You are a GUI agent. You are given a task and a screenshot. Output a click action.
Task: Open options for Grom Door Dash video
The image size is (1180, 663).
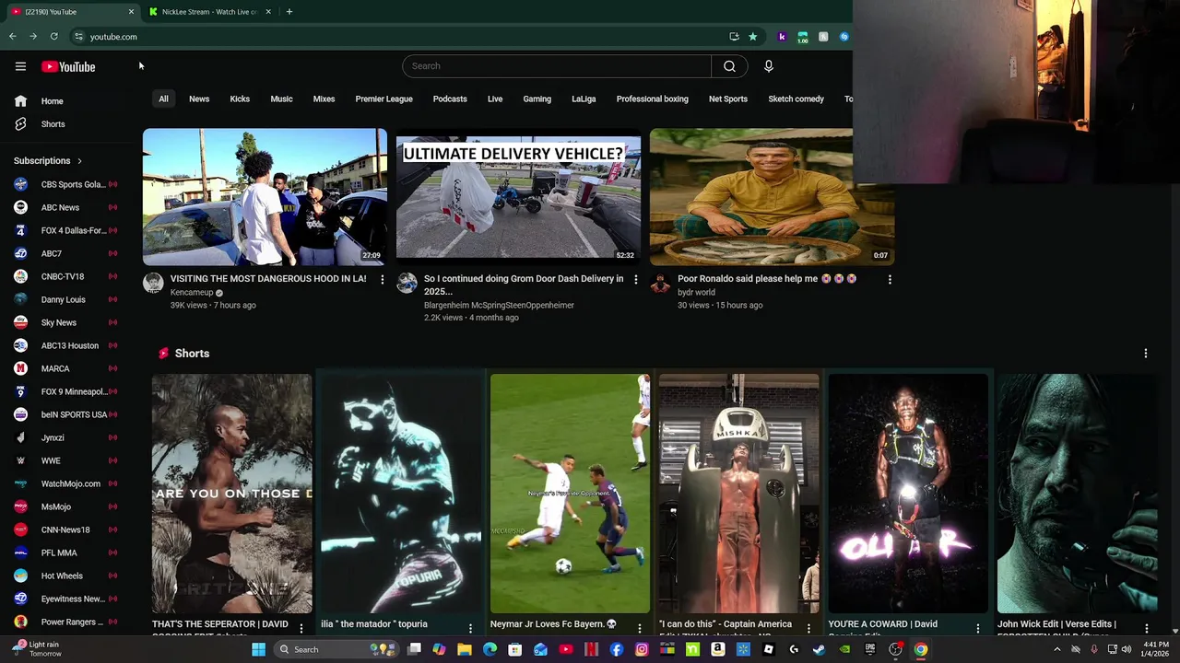coord(635,279)
